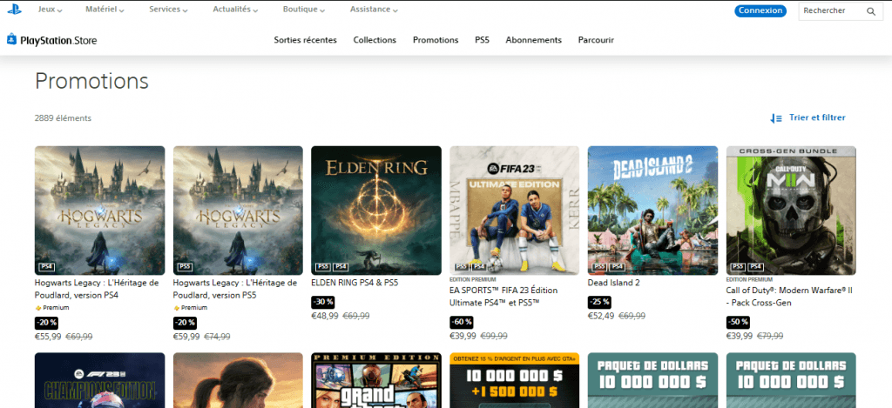Click PS4 tag on Hogwarts Legacy PS4 cover

point(46,266)
